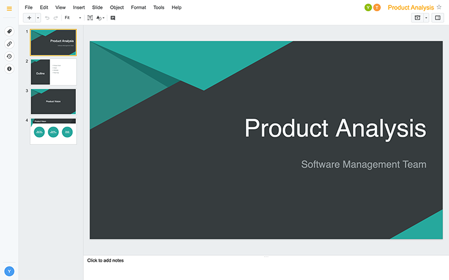Screen dimensions: 449x280
Task: Click the undo arrow in the toolbar
Action: (47, 18)
